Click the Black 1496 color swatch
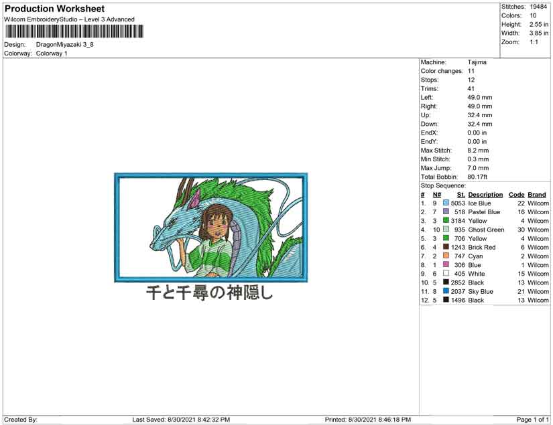553x425 pixels. pyautogui.click(x=446, y=300)
